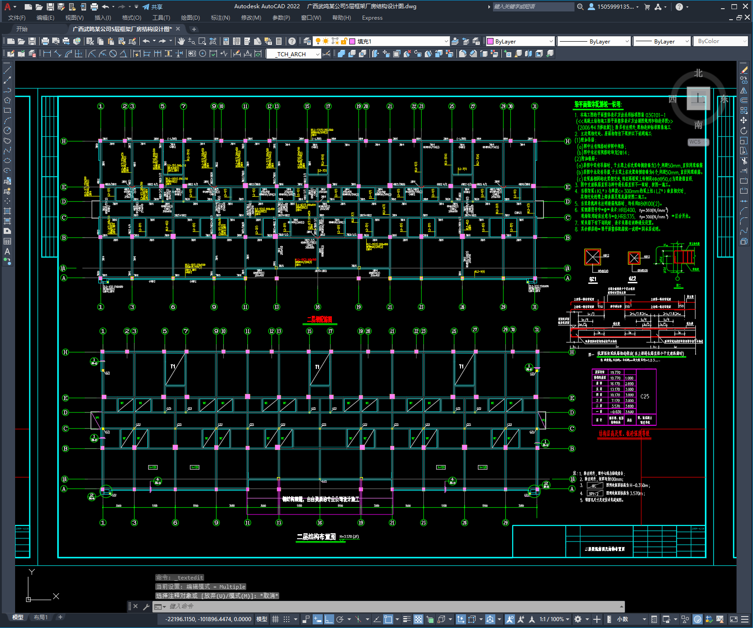Screen dimensions: 753x628
Task: Select the Polygon tool in draw toolbar
Action: 7,100
